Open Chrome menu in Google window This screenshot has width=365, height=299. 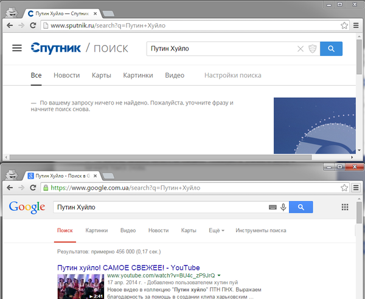[x=356, y=188]
